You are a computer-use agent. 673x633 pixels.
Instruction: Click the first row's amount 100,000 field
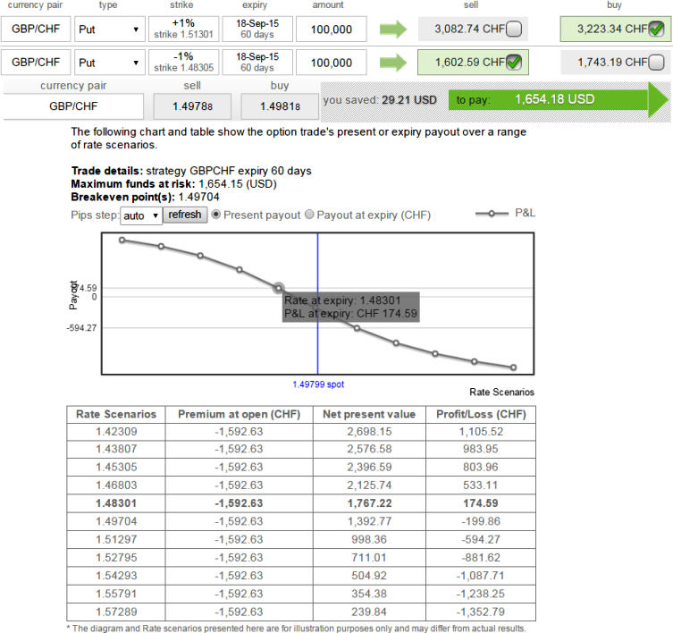332,30
